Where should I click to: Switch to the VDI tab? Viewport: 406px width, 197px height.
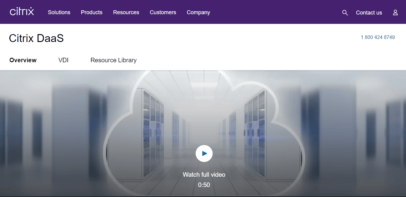click(x=63, y=60)
